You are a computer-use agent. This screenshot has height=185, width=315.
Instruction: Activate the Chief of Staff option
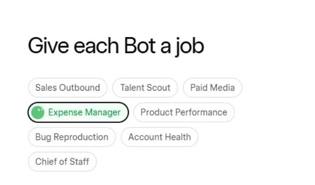tap(62, 161)
